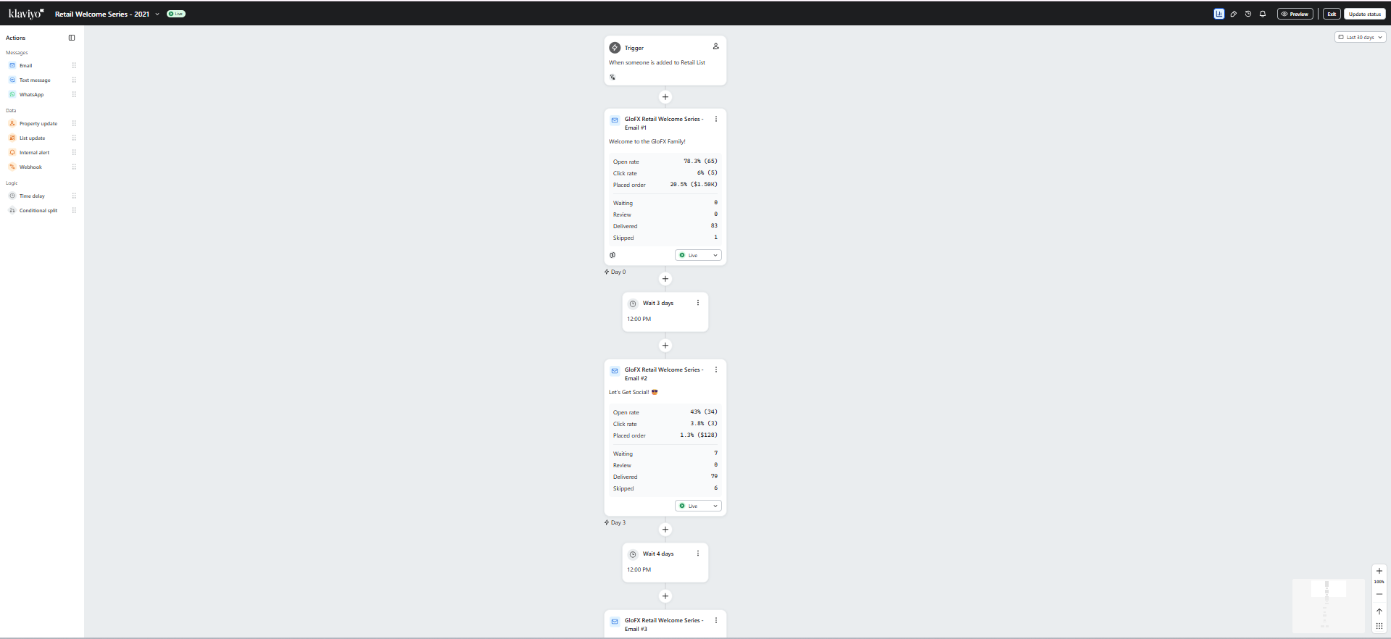Click the Preview button

coord(1295,14)
